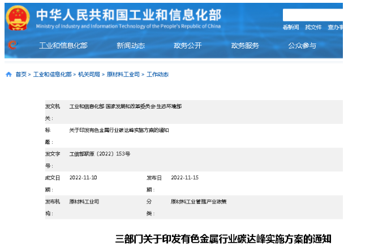The width and height of the screenshot is (374, 250).
Task: Click the publish date 2022-11-15
Action: tap(185, 178)
